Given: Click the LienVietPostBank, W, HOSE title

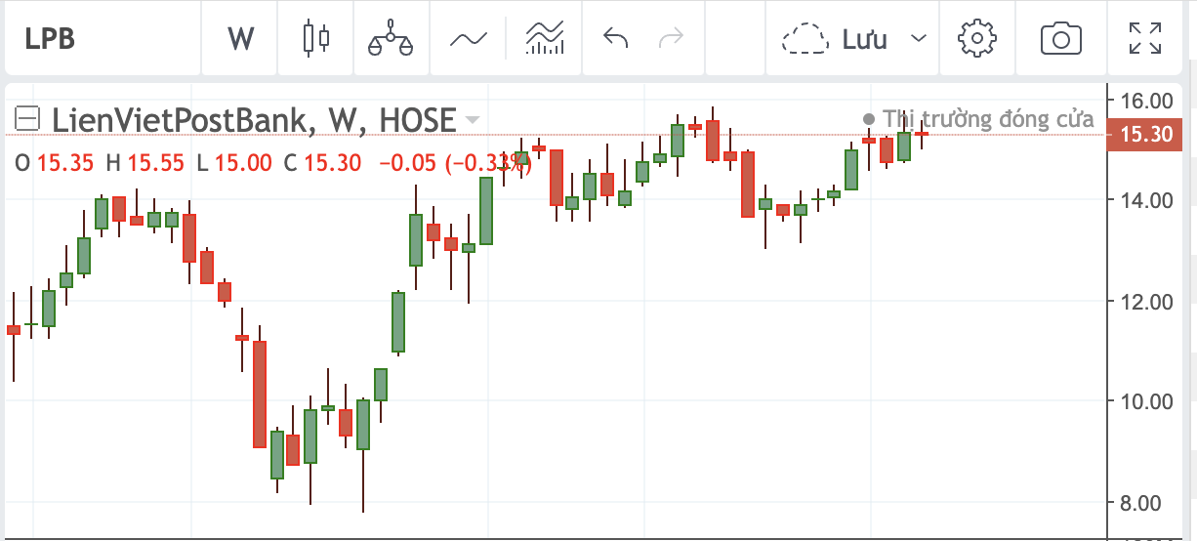Looking at the screenshot, I should pos(254,120).
